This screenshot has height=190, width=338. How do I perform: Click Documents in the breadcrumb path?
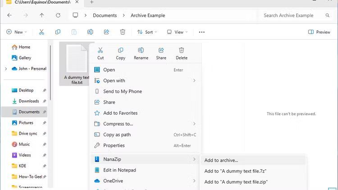tap(105, 15)
